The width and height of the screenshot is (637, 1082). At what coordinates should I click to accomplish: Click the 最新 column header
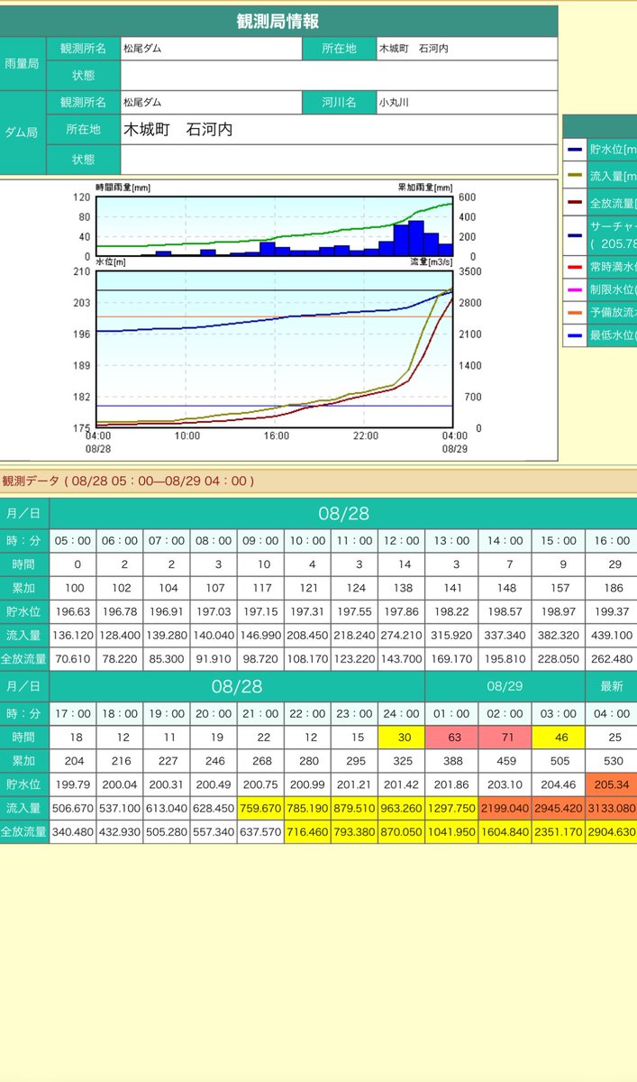612,686
